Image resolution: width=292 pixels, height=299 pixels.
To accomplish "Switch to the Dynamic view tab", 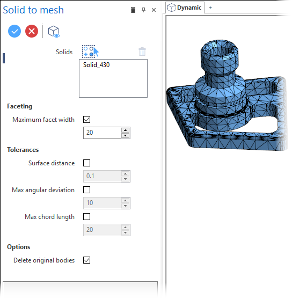I will tap(185, 8).
